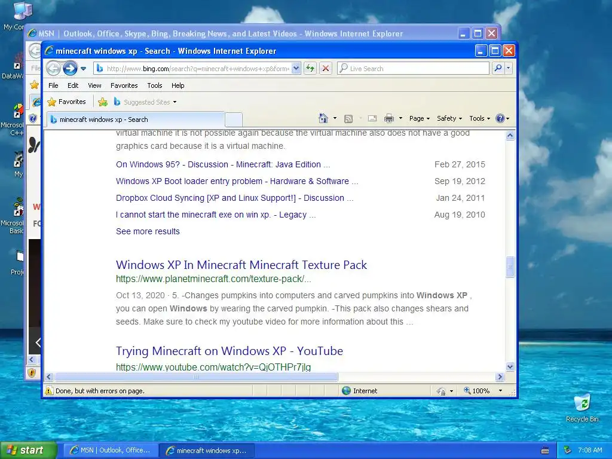Click the planetminecraft.com texture-pack URL
Screen dimensions: 612x459
(x=213, y=279)
